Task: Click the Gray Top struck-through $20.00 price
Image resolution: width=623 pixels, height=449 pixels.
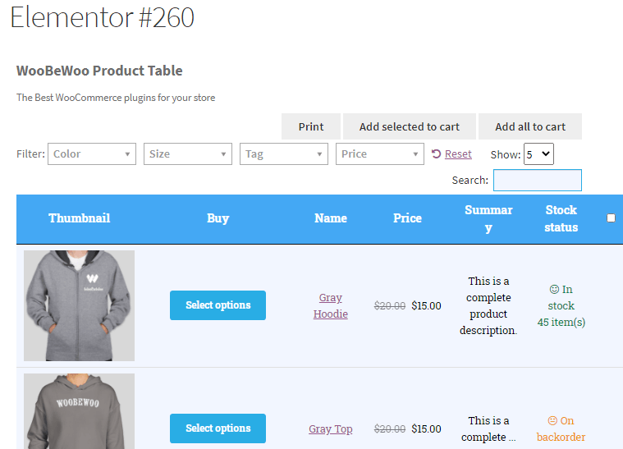Action: click(390, 428)
